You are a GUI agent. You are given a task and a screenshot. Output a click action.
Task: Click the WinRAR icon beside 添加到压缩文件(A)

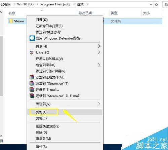coord(32,77)
